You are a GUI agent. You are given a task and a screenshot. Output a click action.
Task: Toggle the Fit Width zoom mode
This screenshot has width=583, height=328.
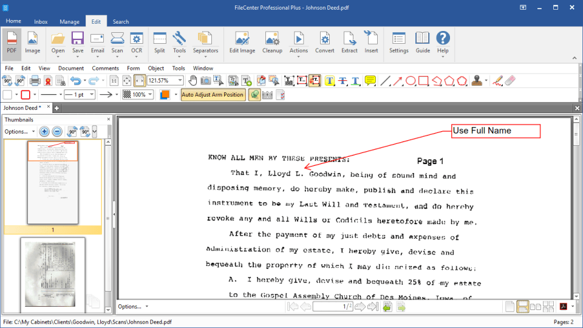click(139, 80)
